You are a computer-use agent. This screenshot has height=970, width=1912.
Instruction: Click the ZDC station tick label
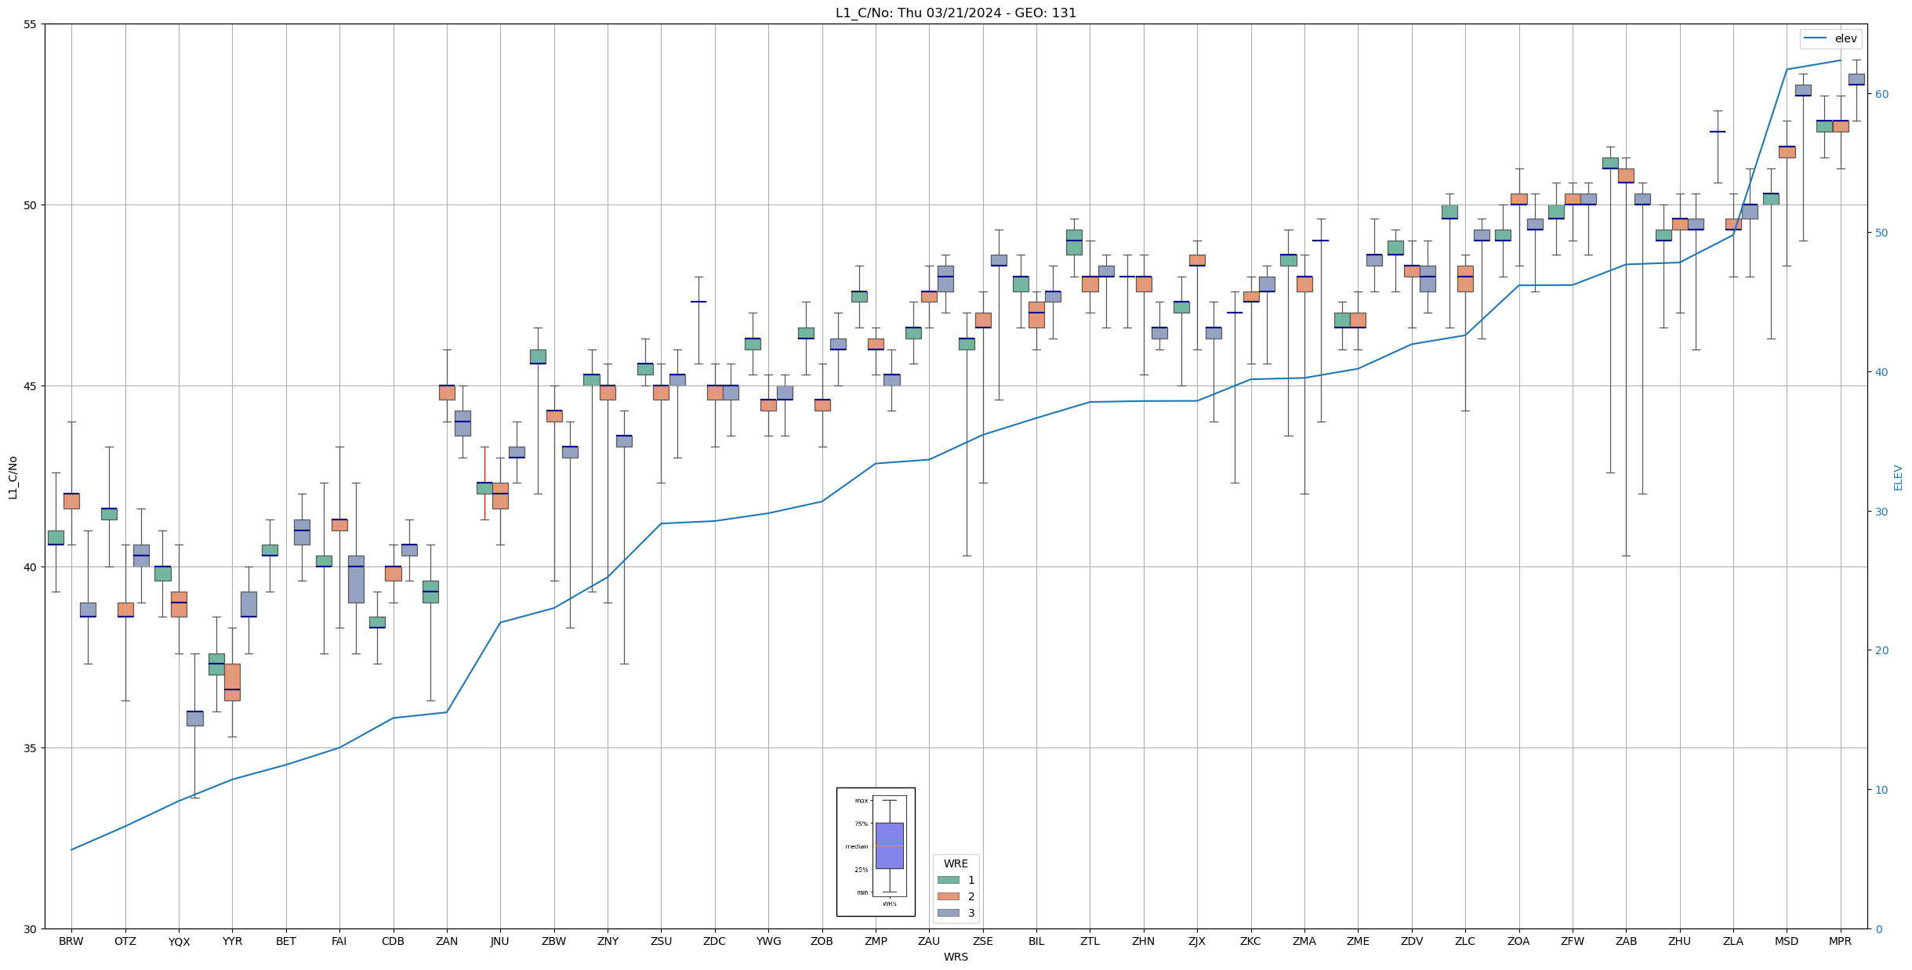tap(715, 941)
